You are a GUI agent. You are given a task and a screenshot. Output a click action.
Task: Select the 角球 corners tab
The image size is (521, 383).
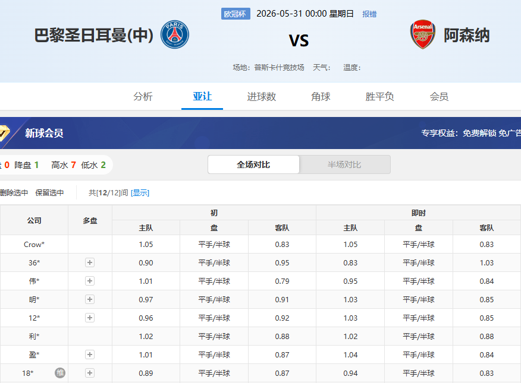coord(321,97)
